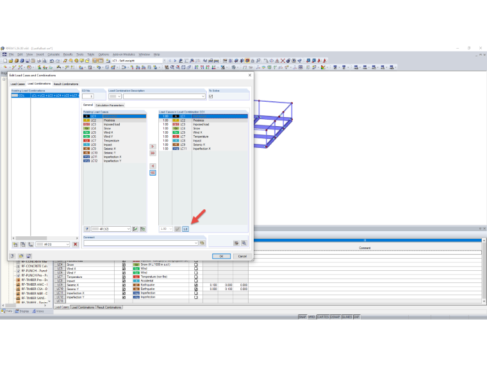The width and height of the screenshot is (487, 365).
Task: Click the set factor 1.0 button
Action: click(185, 229)
